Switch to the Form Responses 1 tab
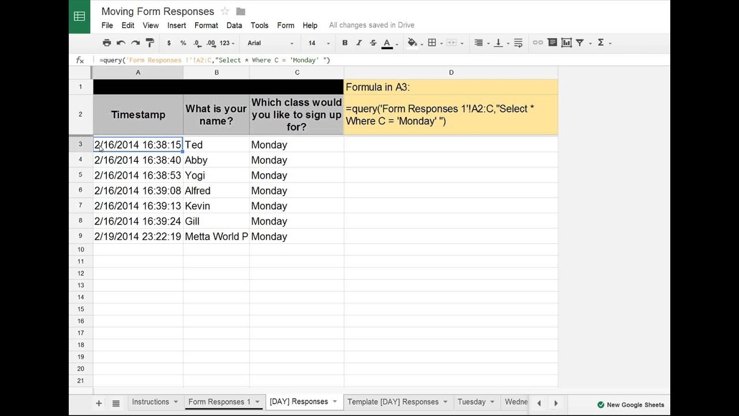The width and height of the screenshot is (739, 416). pyautogui.click(x=221, y=402)
